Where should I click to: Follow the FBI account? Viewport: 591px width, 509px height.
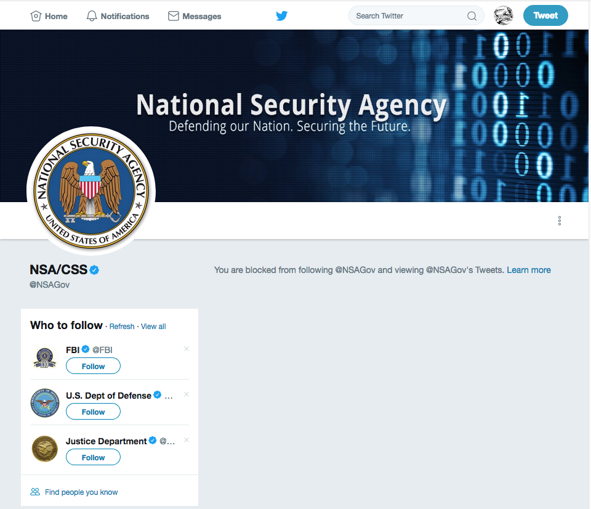click(x=93, y=366)
